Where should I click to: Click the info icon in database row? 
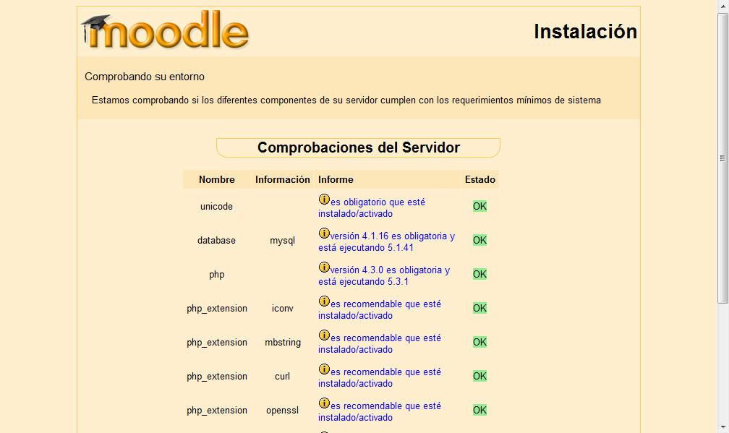[324, 234]
